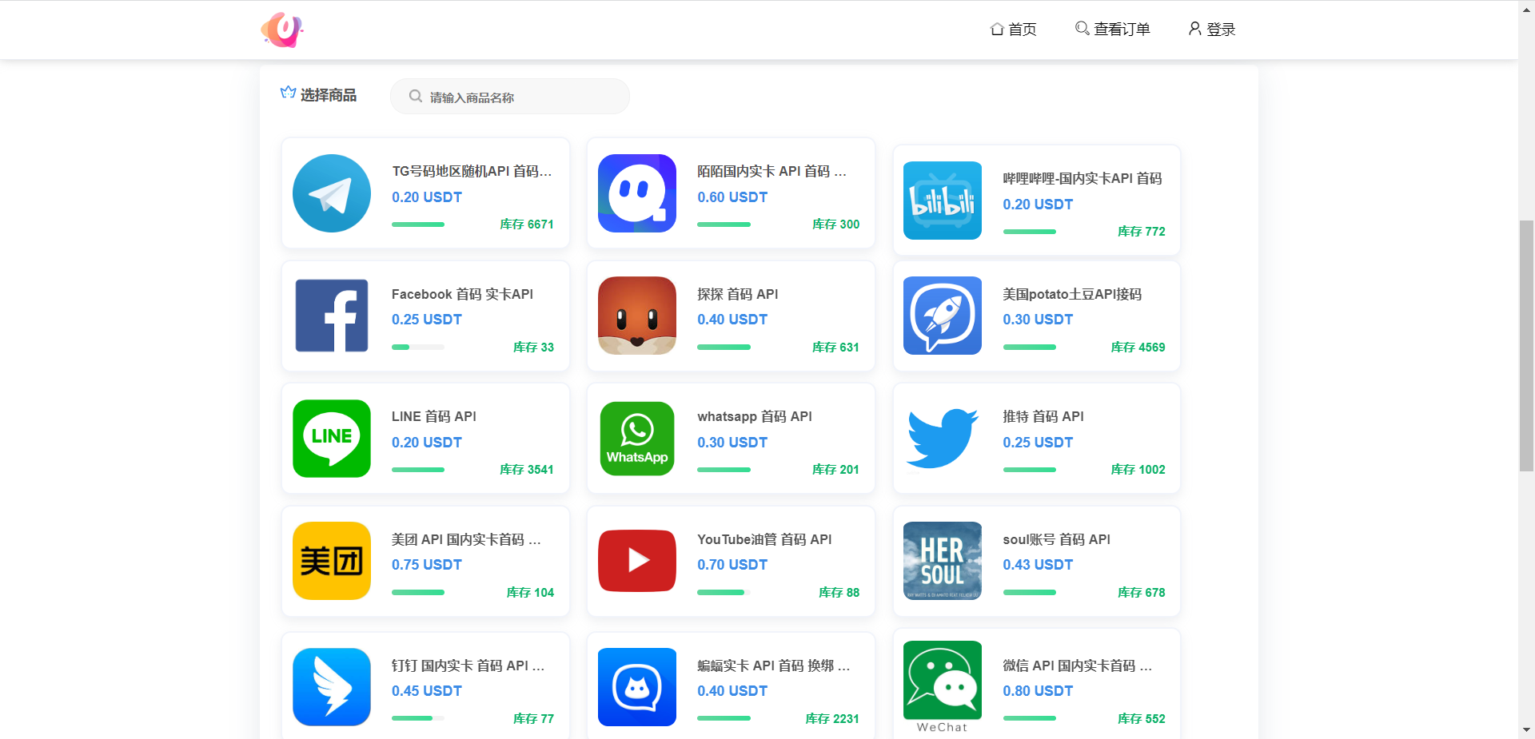Open the YouTube play icon
Image resolution: width=1535 pixels, height=739 pixels.
pyautogui.click(x=637, y=561)
